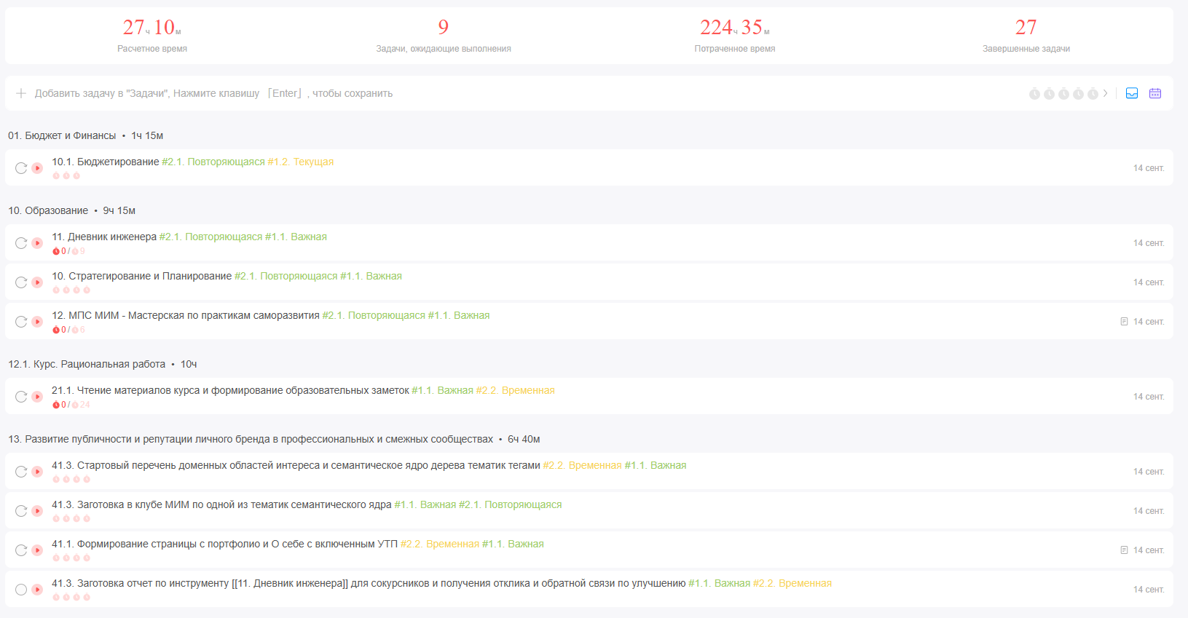Complete the Дневник инженера recurring task
Viewport: 1188px width, 618px height.
click(21, 243)
